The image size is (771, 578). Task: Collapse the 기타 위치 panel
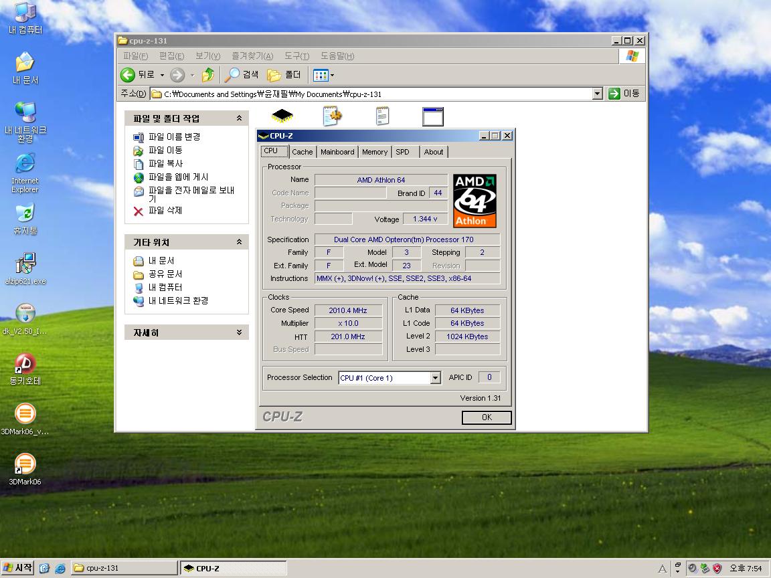[239, 242]
